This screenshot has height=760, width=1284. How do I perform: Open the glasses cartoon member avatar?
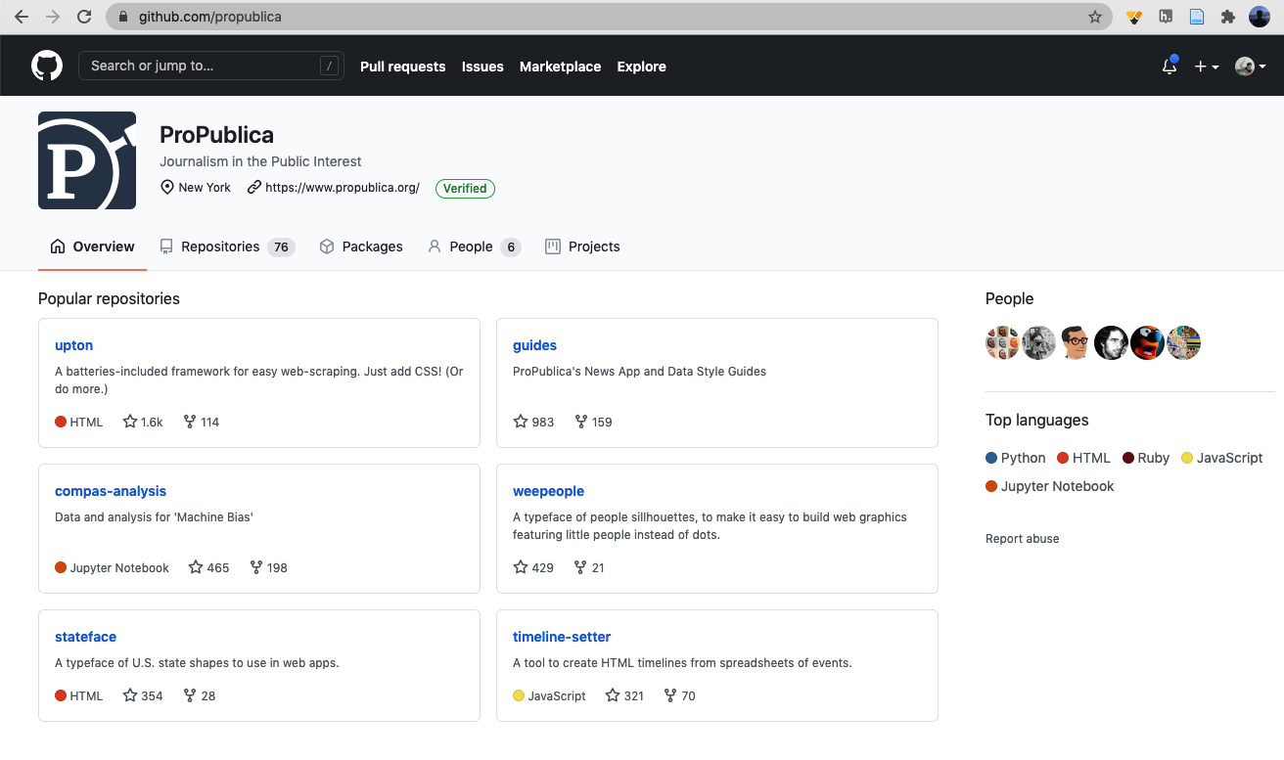[1076, 342]
